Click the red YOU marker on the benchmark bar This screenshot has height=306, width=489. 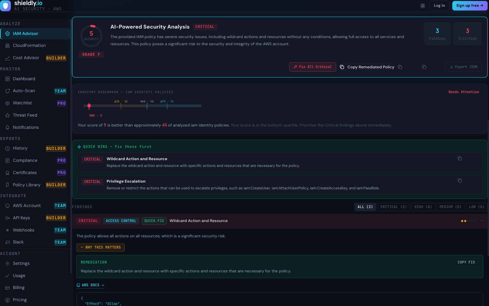pos(89,106)
